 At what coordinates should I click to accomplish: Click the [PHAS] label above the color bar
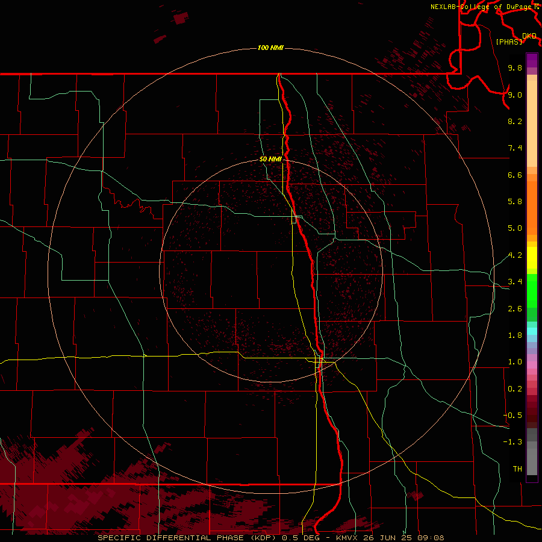tap(509, 42)
